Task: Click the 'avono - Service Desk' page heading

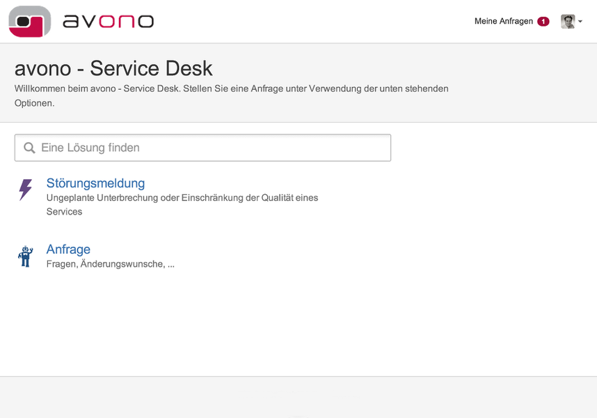Action: [113, 68]
